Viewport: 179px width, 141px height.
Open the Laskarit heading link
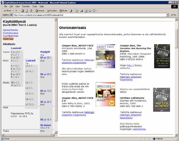(30, 61)
